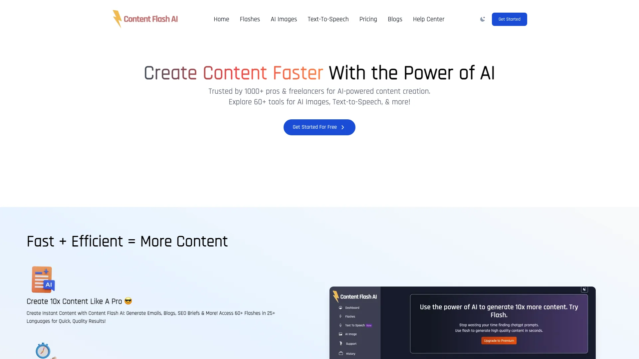The image size is (639, 359).
Task: Click the Content Flash AI logo icon
Action: pos(117,19)
